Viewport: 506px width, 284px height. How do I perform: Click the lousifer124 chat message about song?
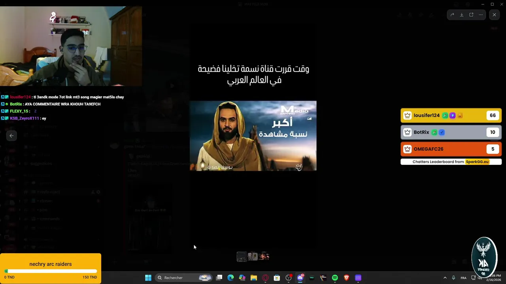click(62, 97)
